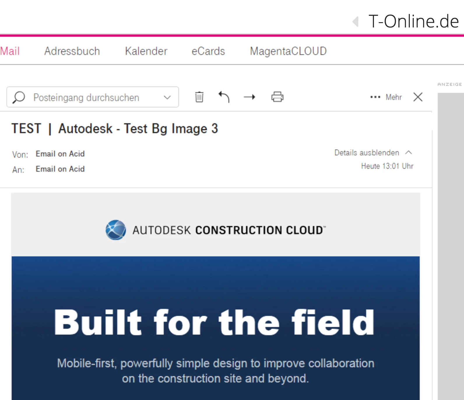464x400 pixels.
Task: Print the email with printer icon
Action: tap(277, 97)
